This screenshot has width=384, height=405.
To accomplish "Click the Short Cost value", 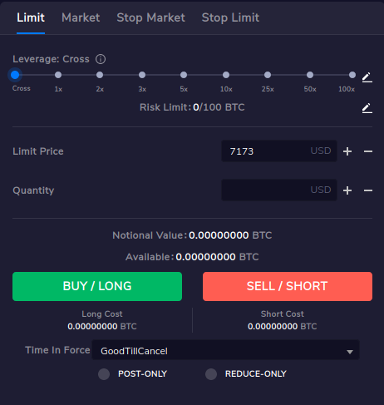I will click(283, 327).
